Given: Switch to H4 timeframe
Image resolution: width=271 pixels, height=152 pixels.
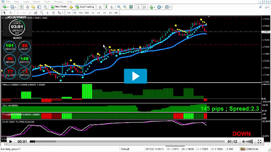Looking at the screenshot, I should point(98,13).
